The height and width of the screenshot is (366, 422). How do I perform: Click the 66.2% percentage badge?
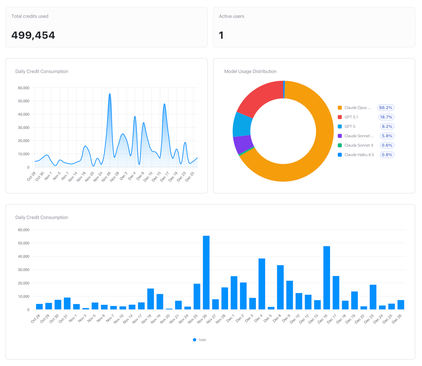click(386, 108)
